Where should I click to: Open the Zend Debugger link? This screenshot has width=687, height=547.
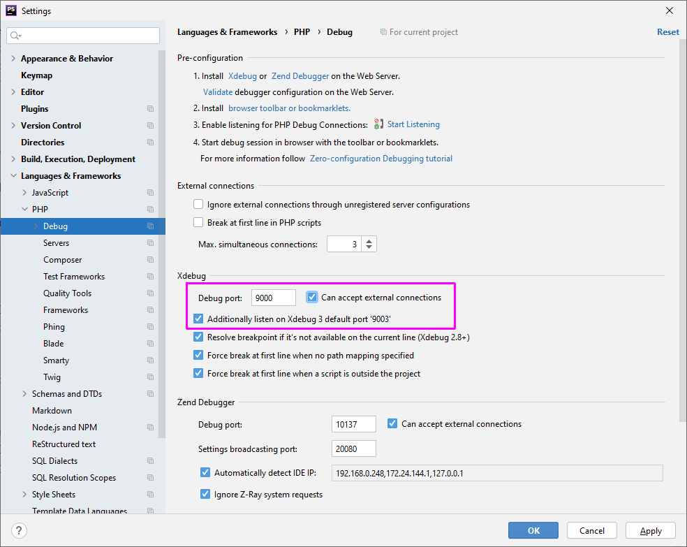300,76
